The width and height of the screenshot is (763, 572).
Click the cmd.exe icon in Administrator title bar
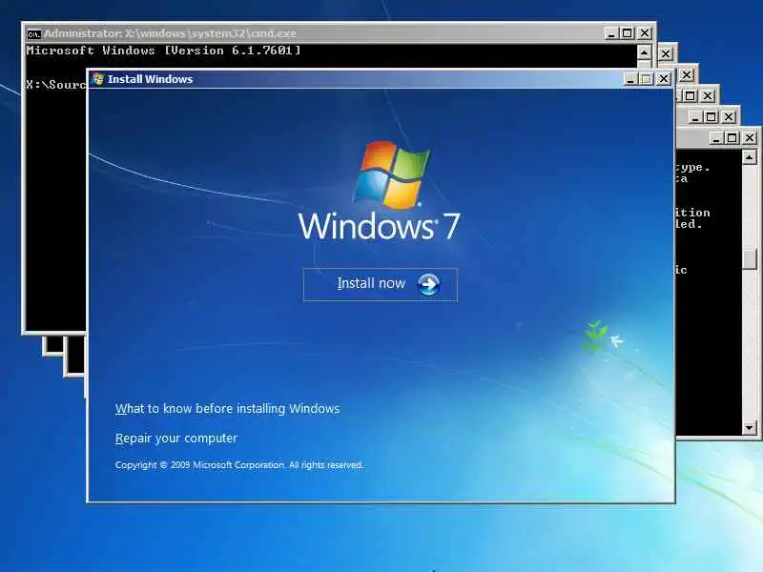click(x=33, y=34)
